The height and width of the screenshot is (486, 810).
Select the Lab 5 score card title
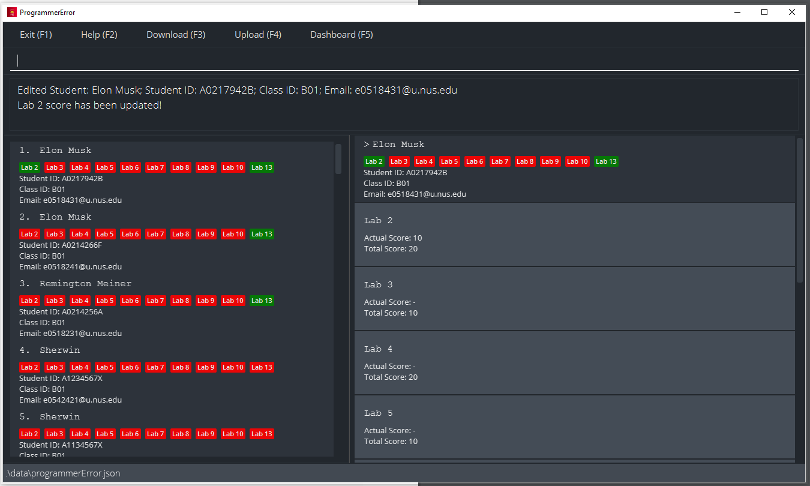[x=378, y=413]
